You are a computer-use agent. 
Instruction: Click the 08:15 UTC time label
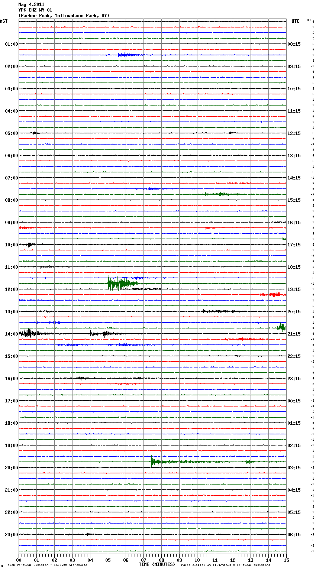coord(294,44)
